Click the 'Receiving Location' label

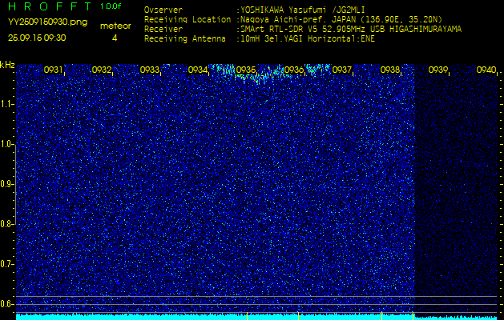(187, 20)
